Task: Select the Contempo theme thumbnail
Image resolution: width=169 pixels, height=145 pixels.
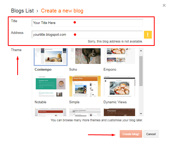Action: coord(51,57)
